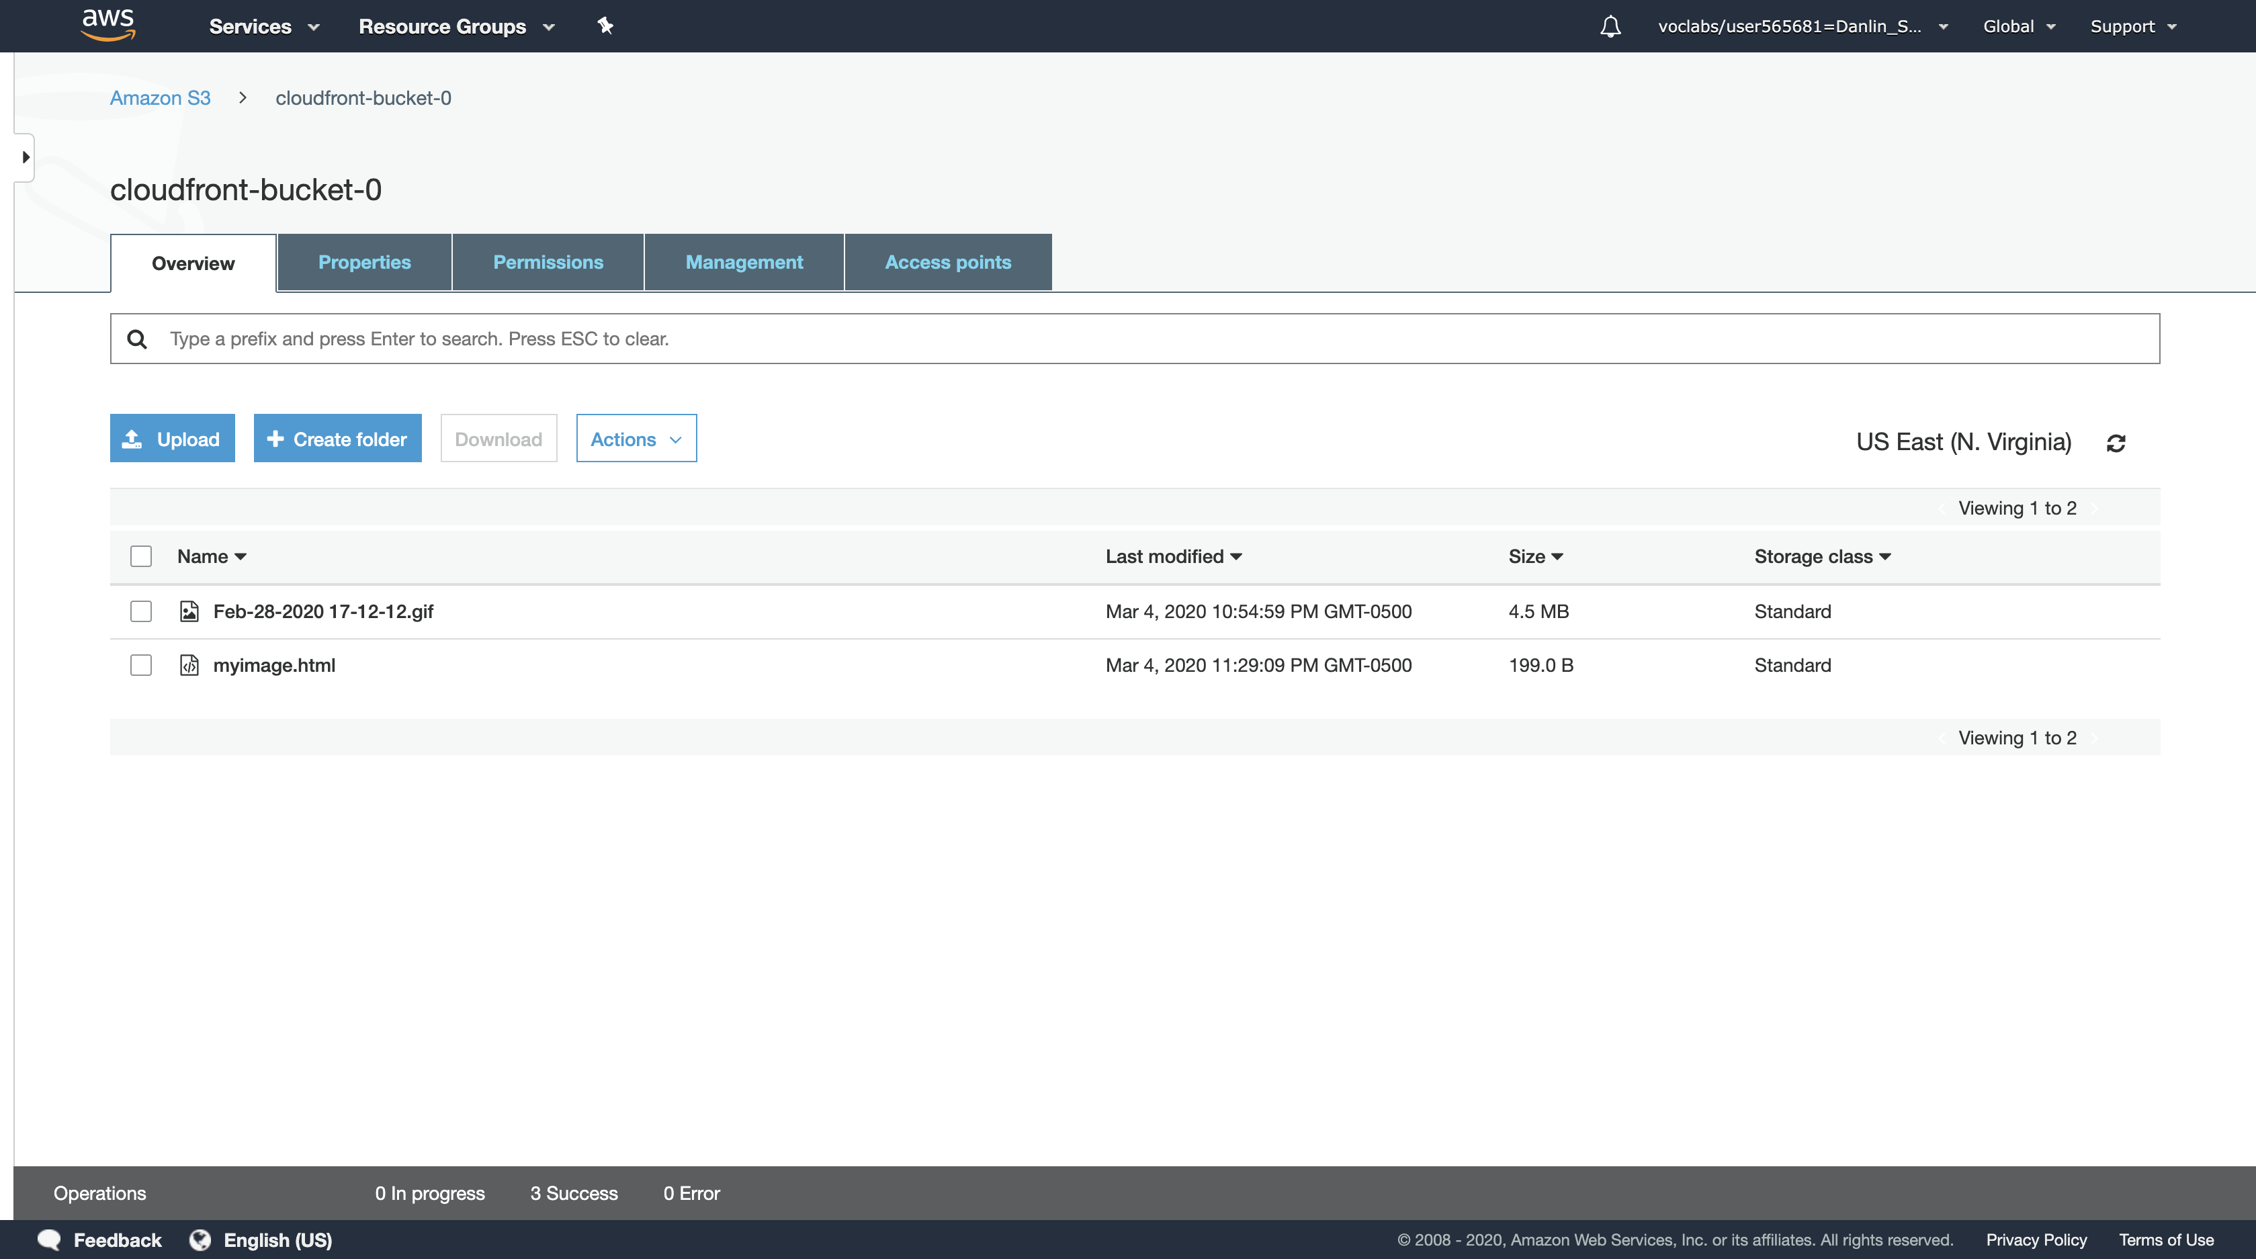Open the notifications bell icon
Screen dimensions: 2256x1259
tap(1610, 26)
